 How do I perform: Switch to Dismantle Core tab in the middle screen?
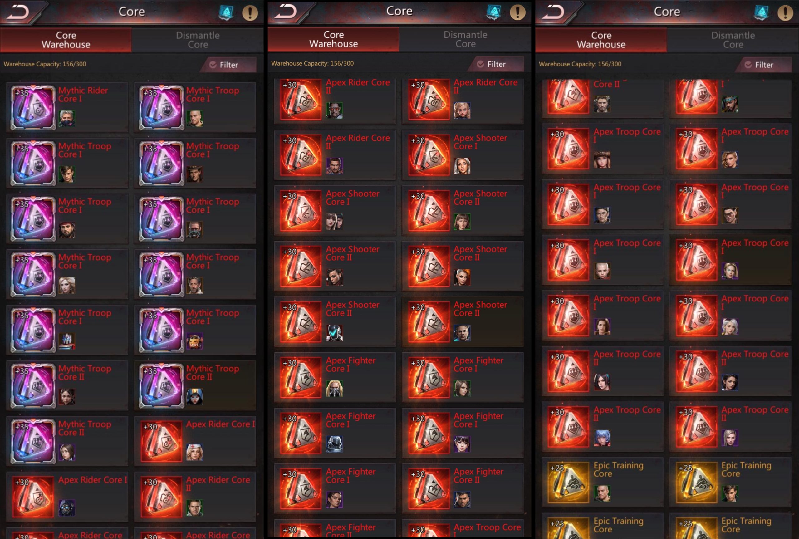click(x=465, y=39)
